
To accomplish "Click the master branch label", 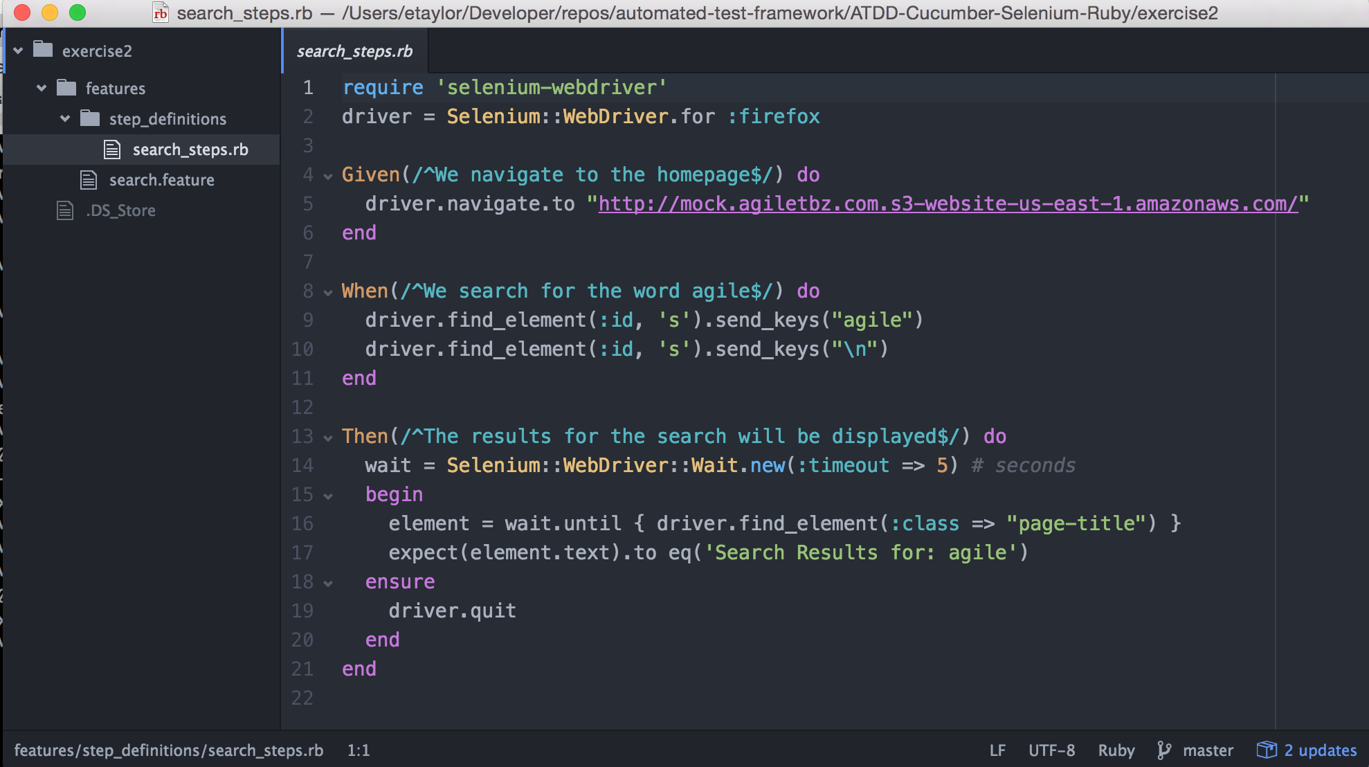I will coord(1208,750).
